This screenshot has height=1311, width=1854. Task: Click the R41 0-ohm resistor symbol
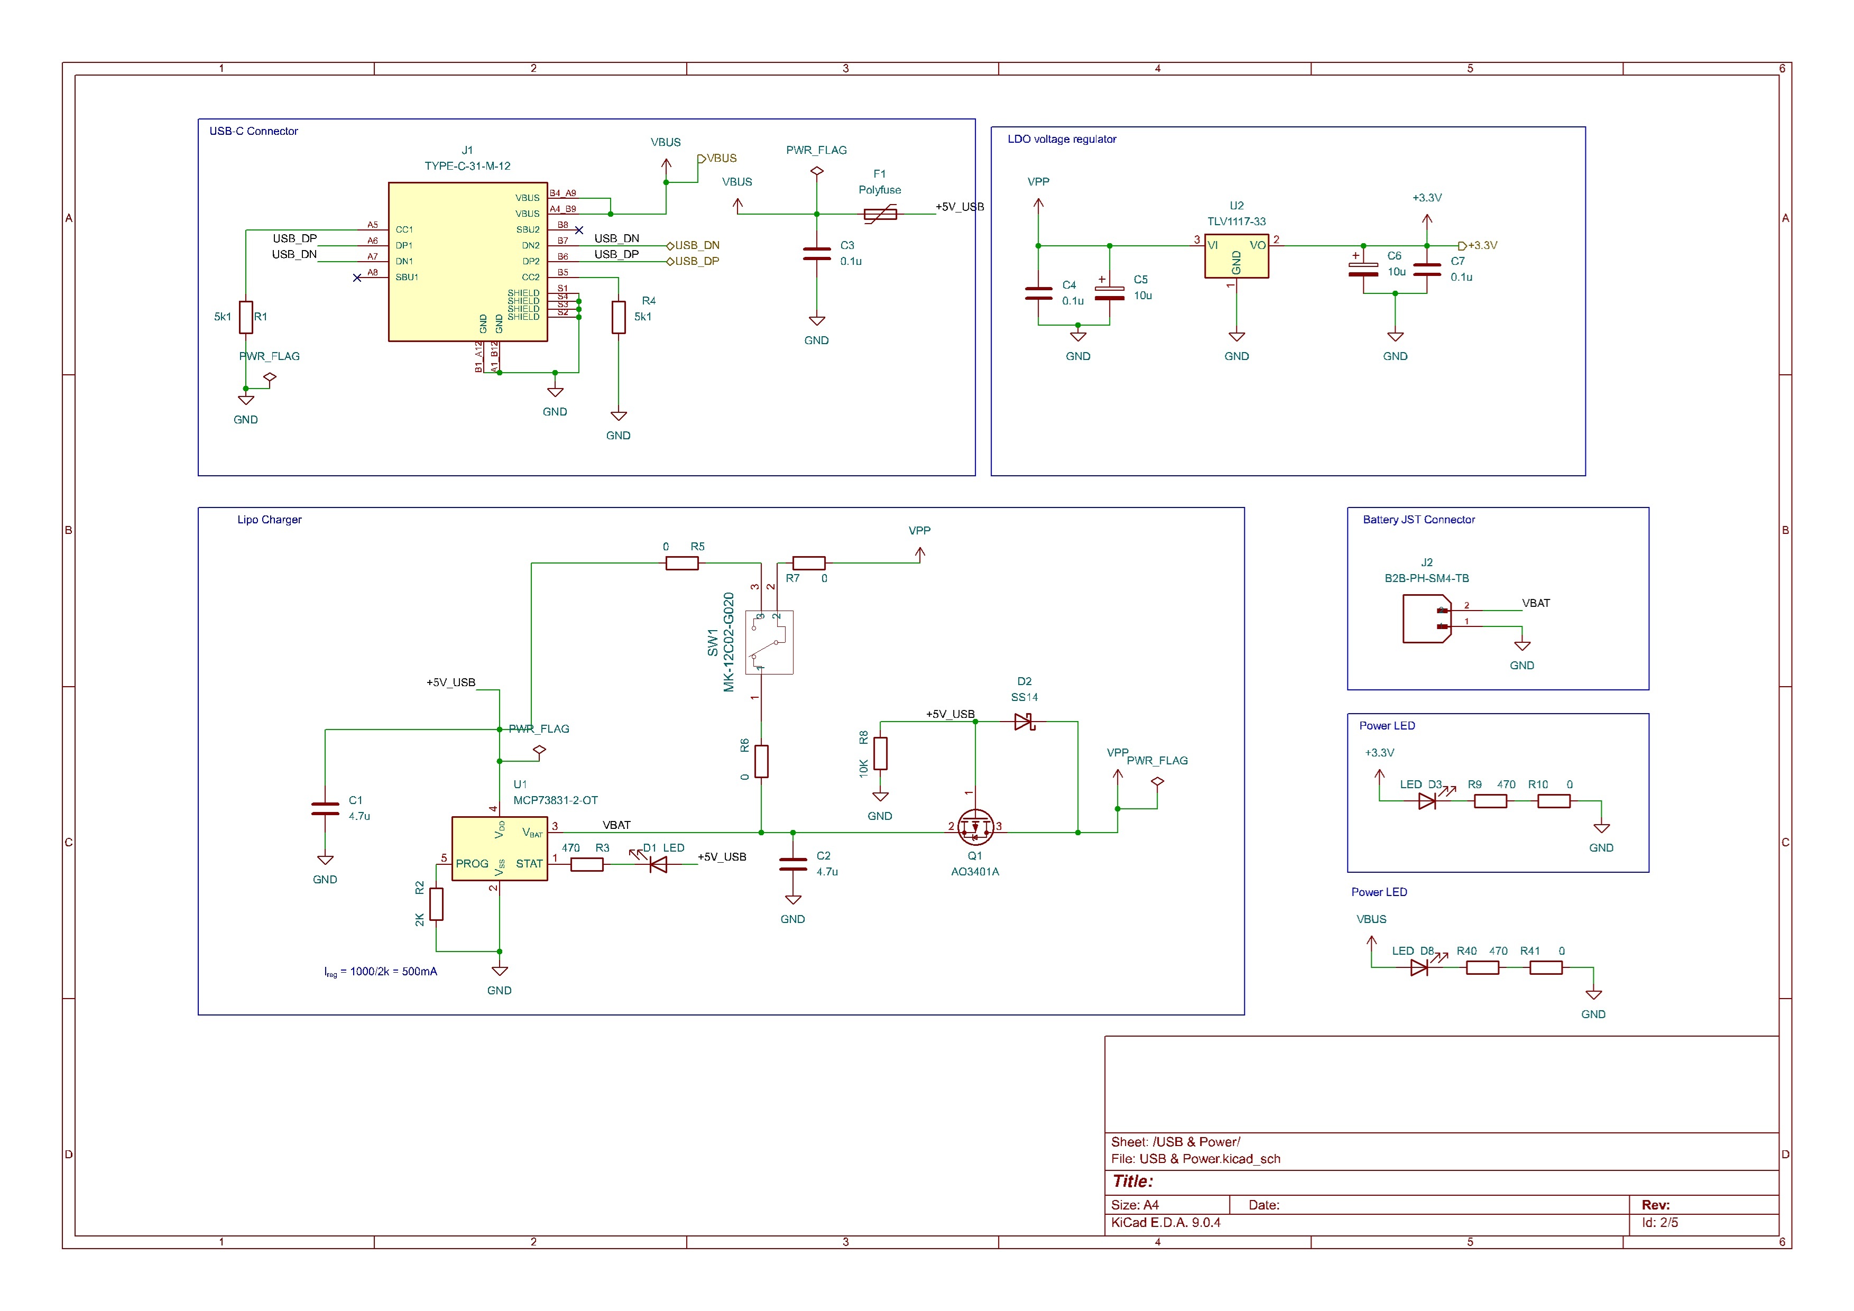pos(1546,967)
